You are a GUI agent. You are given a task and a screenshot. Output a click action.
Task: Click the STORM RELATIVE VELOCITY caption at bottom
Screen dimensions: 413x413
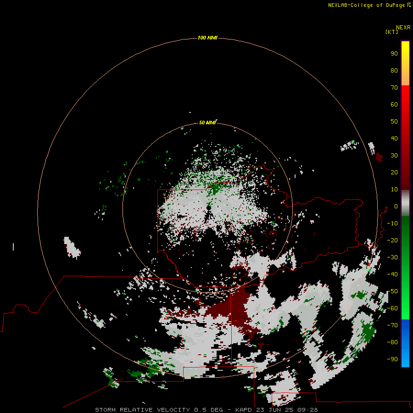coord(206,410)
